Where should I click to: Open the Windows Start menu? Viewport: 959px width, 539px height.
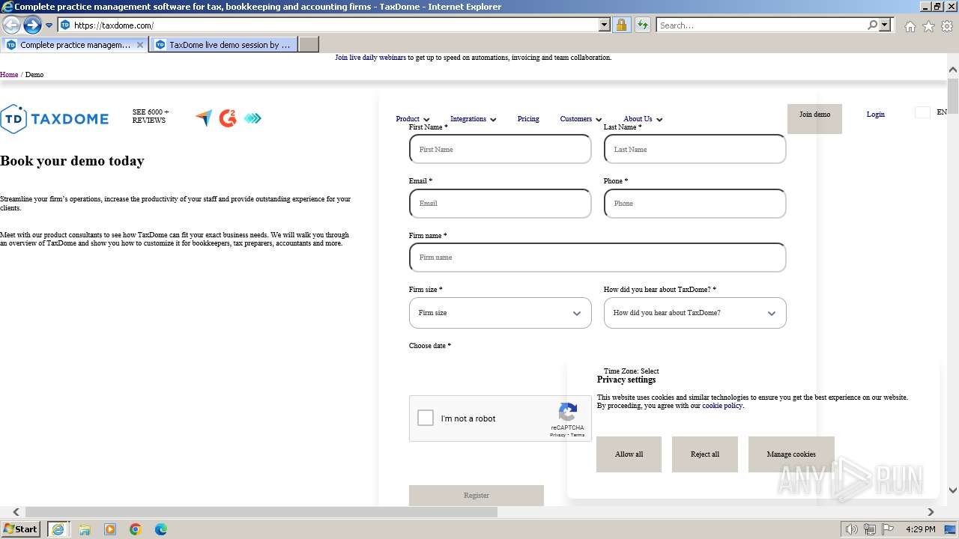(20, 529)
